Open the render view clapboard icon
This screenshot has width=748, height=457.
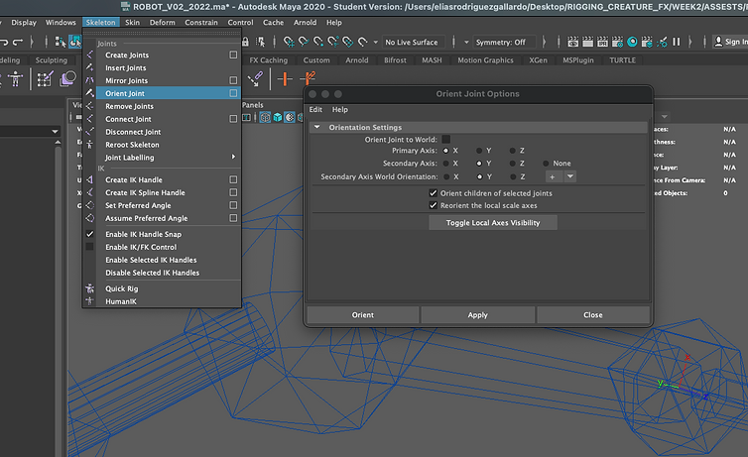[x=573, y=42]
